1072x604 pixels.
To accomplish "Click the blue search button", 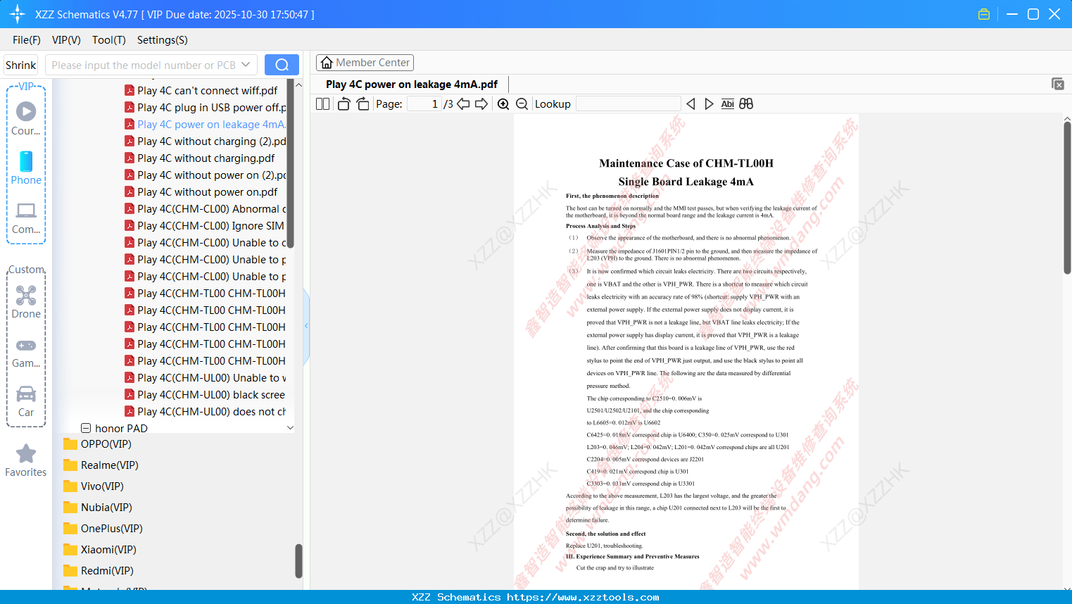I will point(282,65).
